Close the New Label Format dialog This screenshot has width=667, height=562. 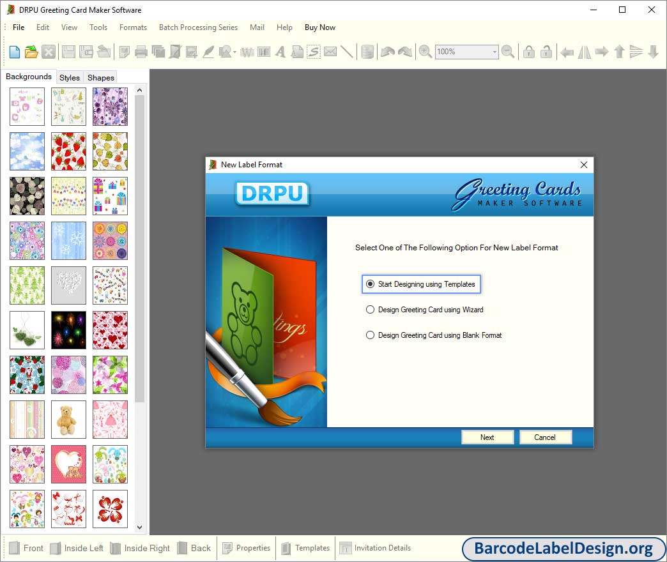pyautogui.click(x=584, y=165)
